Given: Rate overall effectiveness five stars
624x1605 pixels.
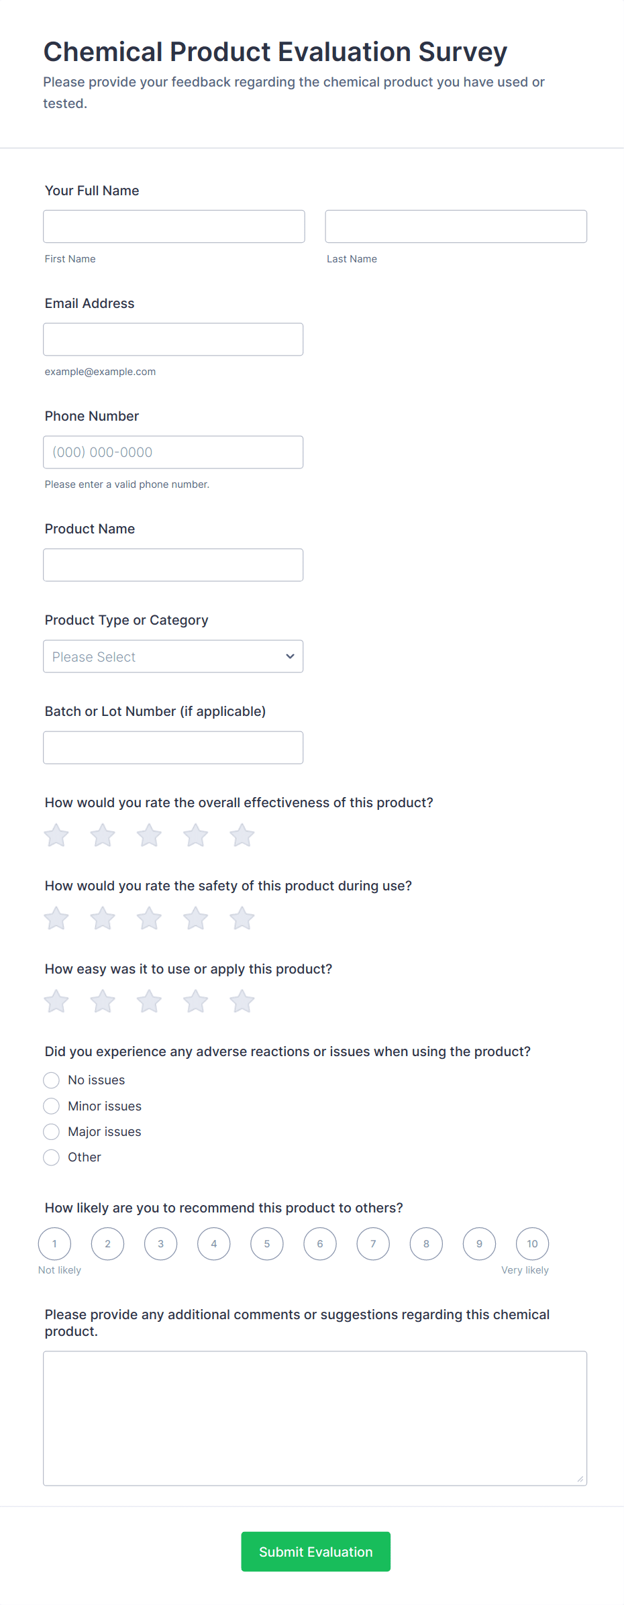Looking at the screenshot, I should pyautogui.click(x=242, y=835).
